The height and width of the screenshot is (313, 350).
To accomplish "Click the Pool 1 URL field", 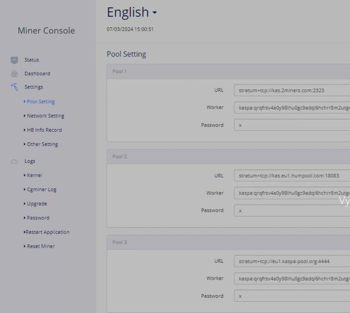I will pyautogui.click(x=292, y=90).
